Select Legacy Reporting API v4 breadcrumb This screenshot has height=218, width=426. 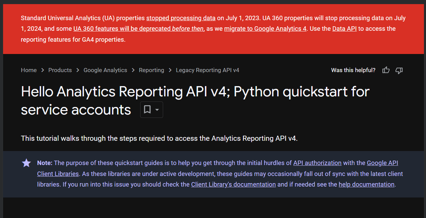(207, 70)
